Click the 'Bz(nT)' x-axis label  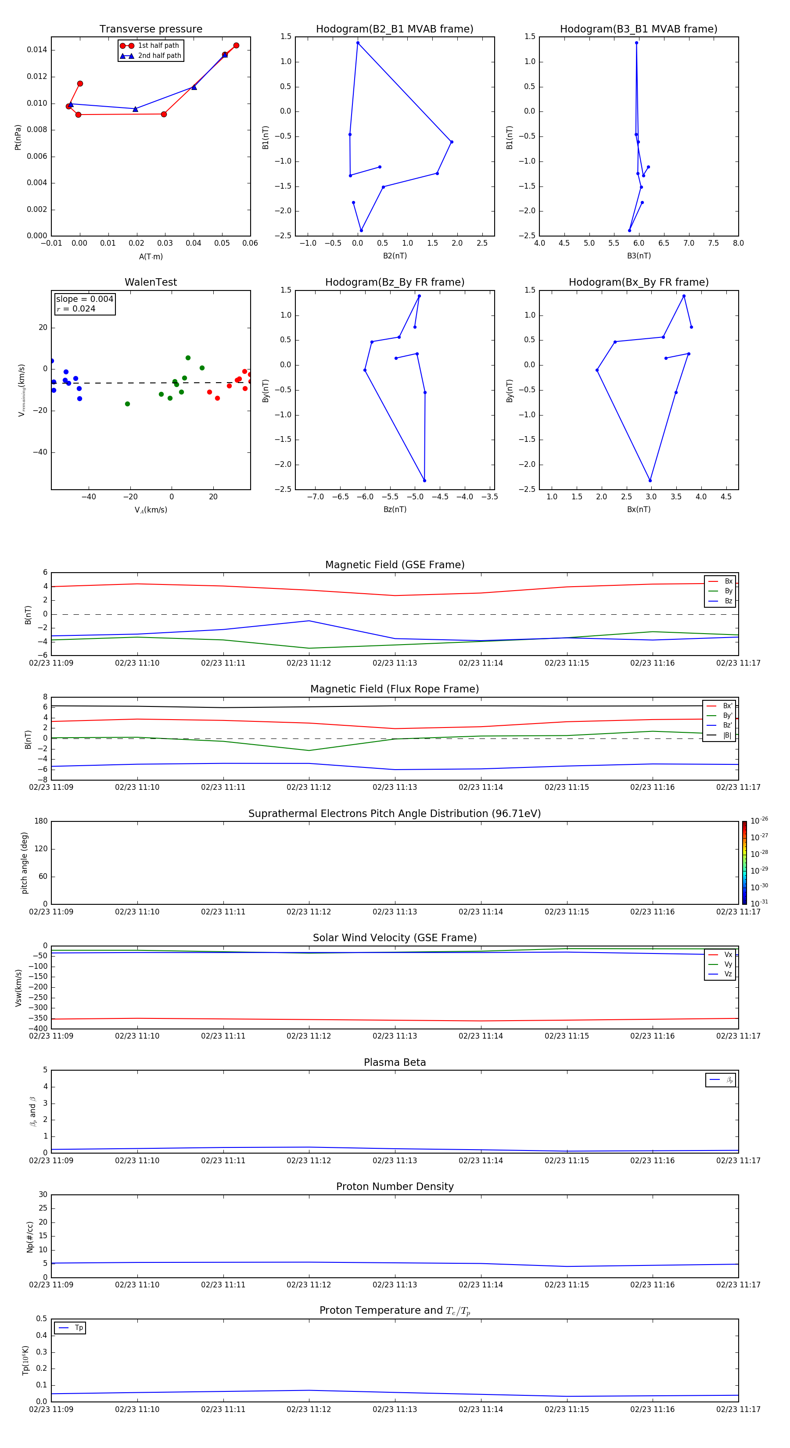tap(395, 509)
